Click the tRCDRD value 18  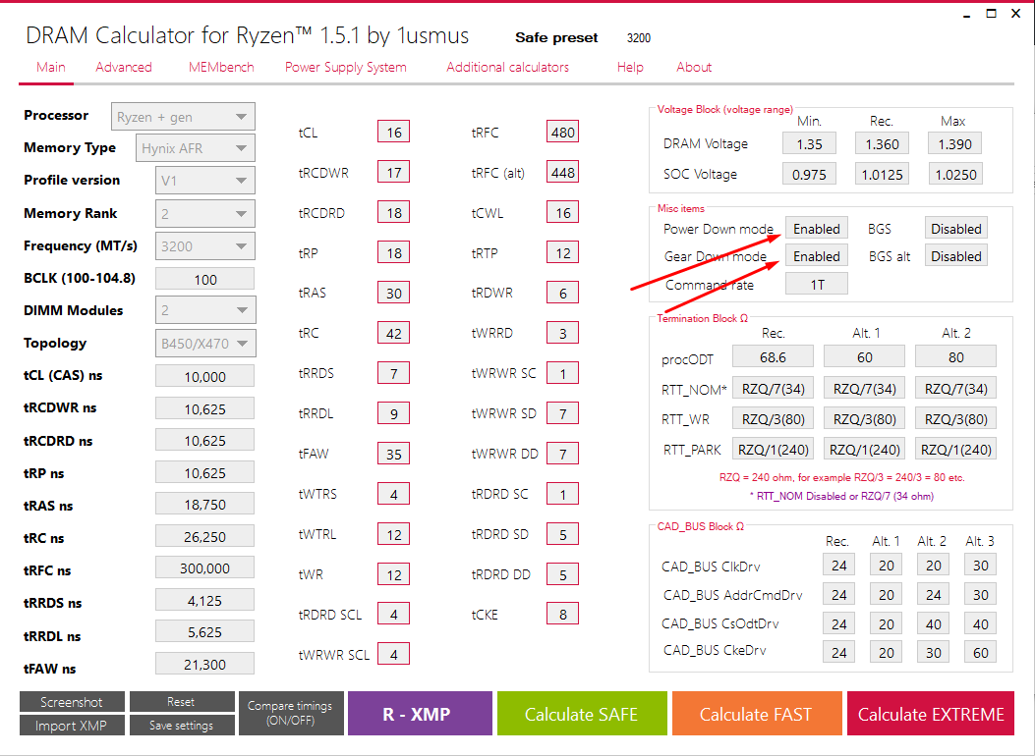394,212
